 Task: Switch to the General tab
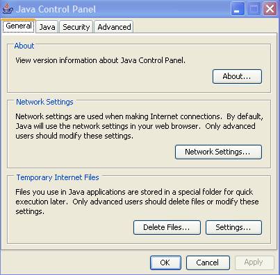pos(19,26)
